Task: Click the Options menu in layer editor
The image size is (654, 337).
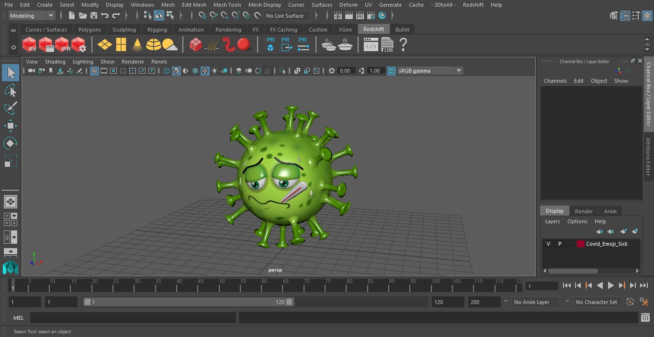Action: (x=577, y=221)
